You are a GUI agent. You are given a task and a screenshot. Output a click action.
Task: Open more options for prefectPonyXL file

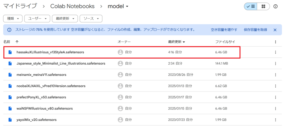275,97
